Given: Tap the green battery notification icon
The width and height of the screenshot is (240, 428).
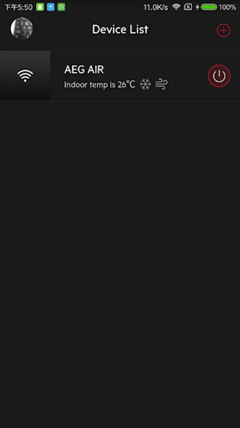Looking at the screenshot, I should pos(40,7).
